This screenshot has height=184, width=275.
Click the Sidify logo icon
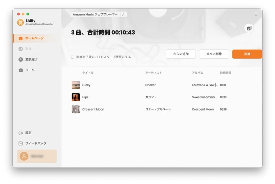click(x=20, y=22)
